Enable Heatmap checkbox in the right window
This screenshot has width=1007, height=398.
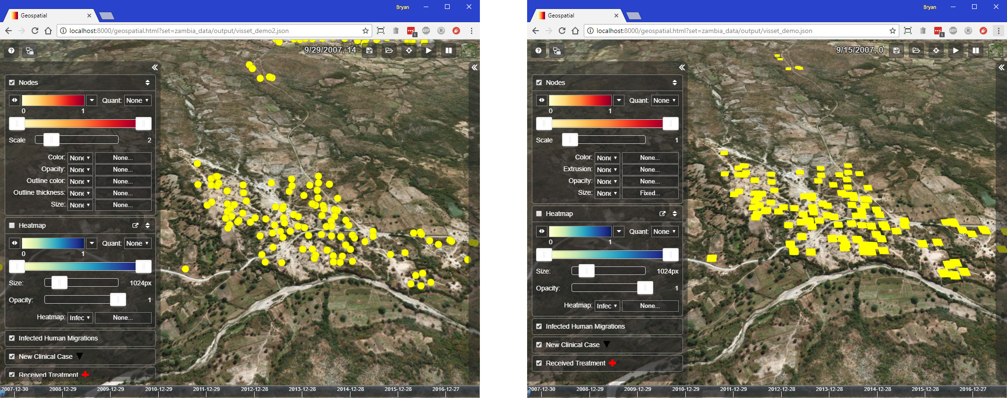coord(539,214)
